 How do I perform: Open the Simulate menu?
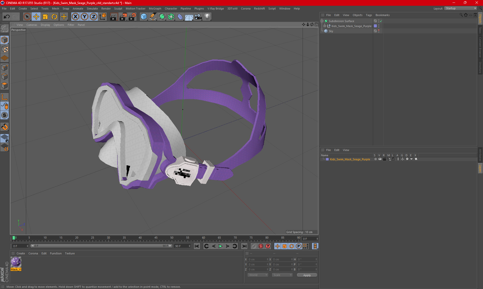92,9
